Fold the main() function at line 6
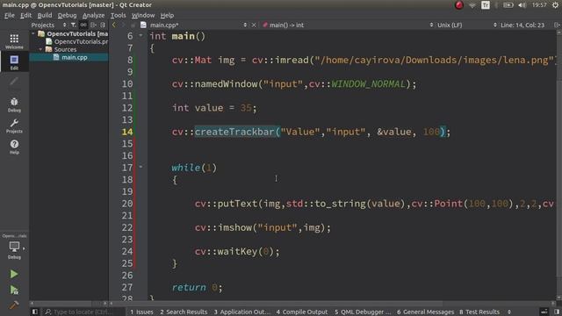 140,35
